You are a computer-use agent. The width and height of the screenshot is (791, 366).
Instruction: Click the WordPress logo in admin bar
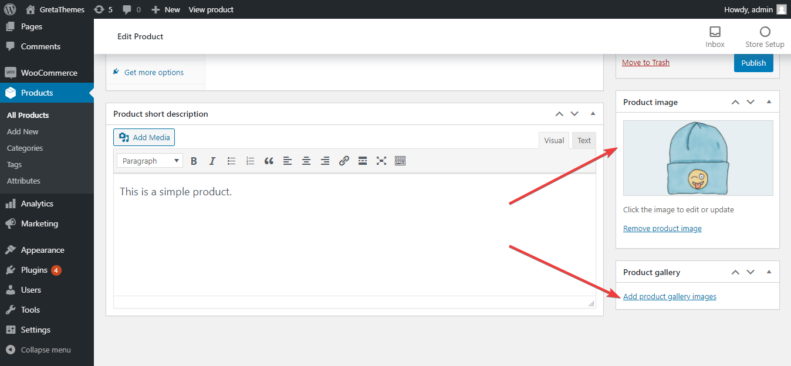9,9
